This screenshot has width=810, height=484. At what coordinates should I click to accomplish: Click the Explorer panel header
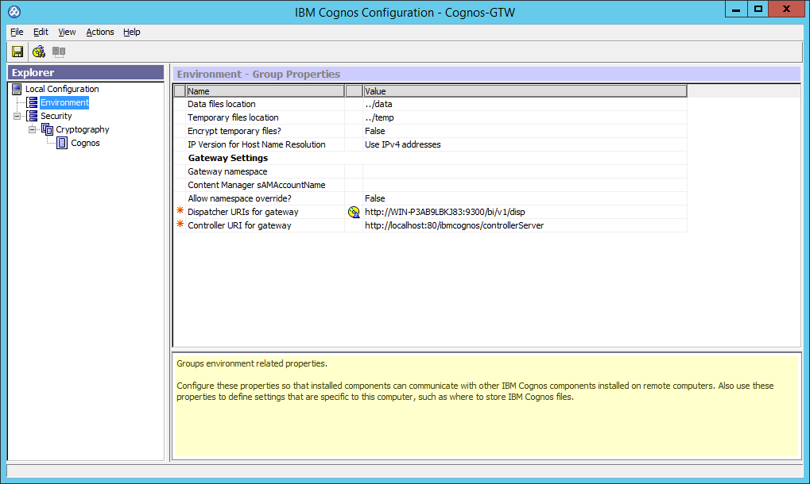coord(86,73)
